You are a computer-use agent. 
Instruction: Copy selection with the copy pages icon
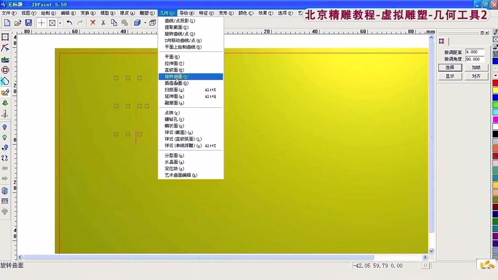pyautogui.click(x=113, y=23)
